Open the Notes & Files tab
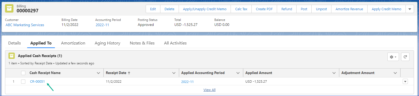Image resolution: width=419 pixels, height=96 pixels. coord(142,43)
